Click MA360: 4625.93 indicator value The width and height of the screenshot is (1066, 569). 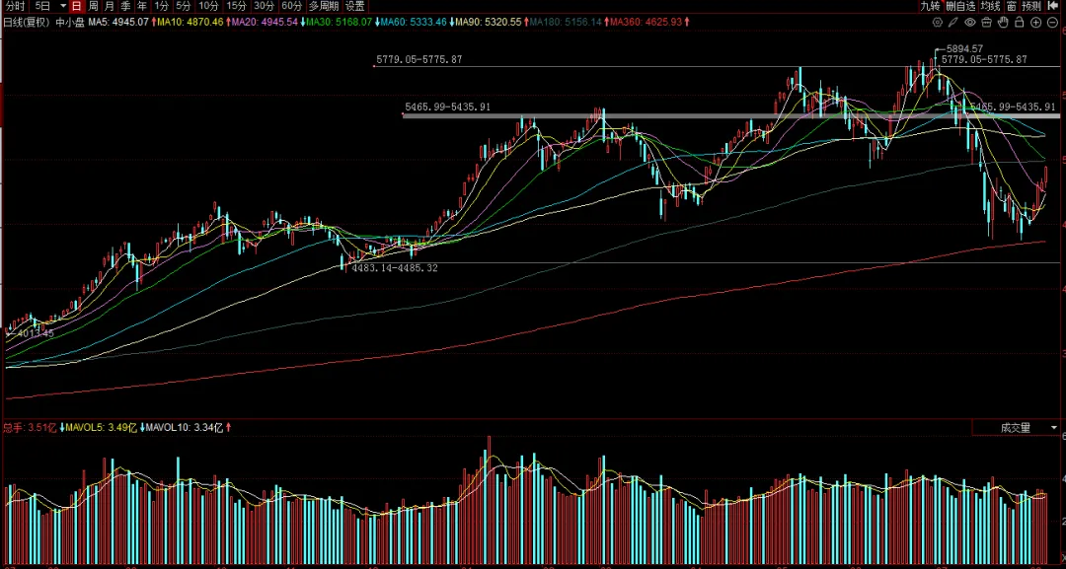tap(646, 23)
